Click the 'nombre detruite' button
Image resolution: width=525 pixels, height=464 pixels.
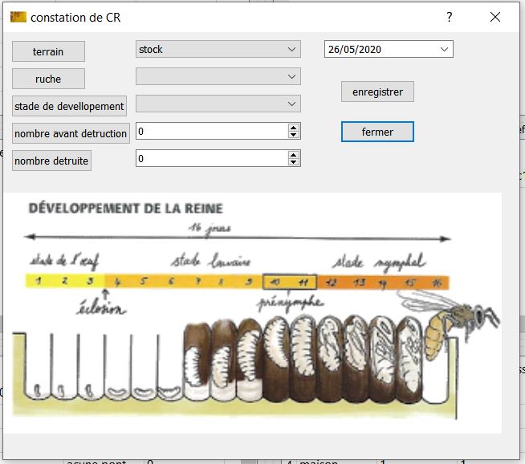(x=51, y=161)
